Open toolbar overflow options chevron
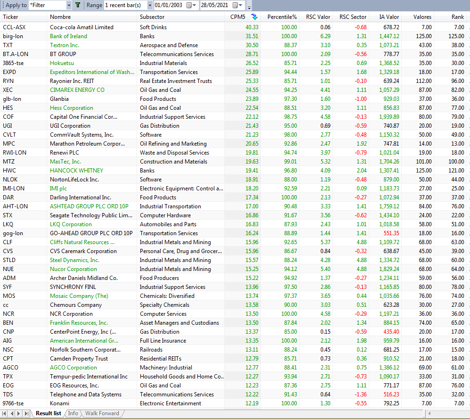Image resolution: width=470 pixels, height=419 pixels. (249, 7)
